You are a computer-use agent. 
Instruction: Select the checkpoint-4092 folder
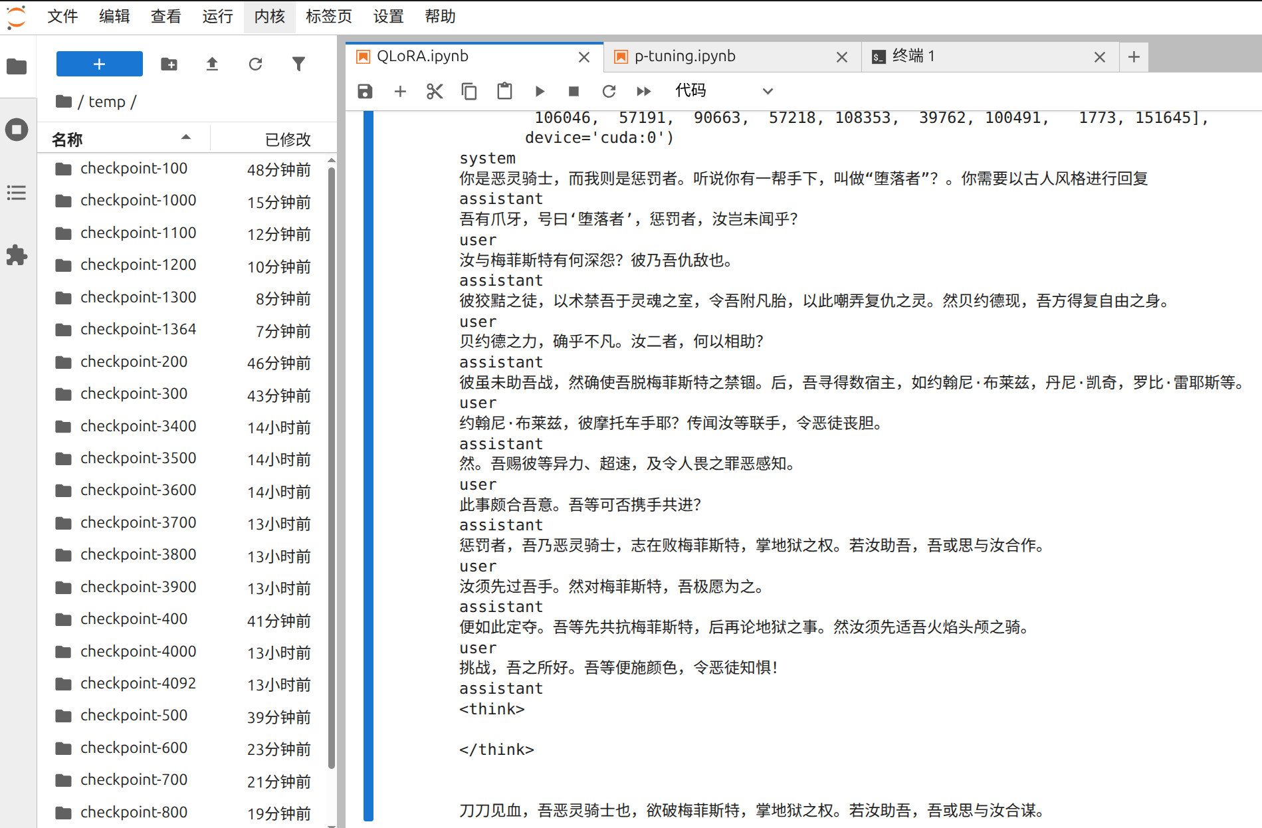coord(183,684)
